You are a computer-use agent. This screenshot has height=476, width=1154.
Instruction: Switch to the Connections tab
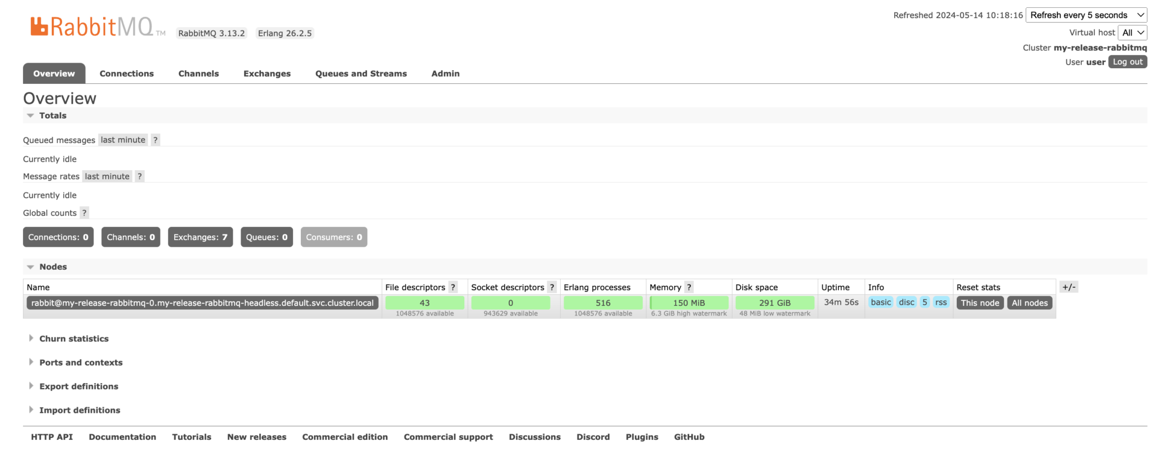click(127, 73)
